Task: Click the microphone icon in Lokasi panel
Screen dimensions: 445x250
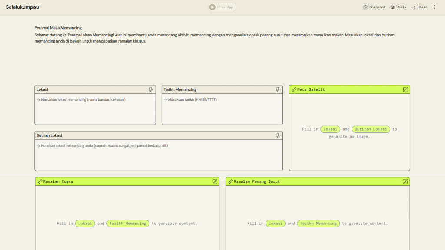Action: pyautogui.click(x=150, y=89)
